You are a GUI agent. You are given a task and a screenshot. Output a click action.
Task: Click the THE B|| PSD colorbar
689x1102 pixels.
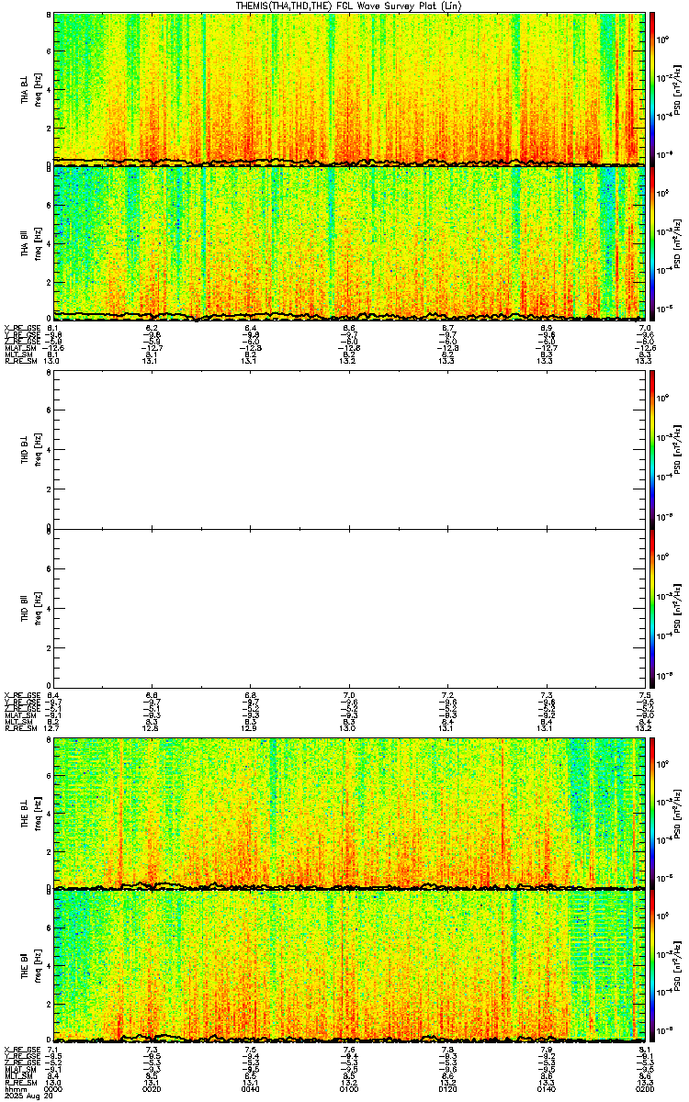pos(652,967)
